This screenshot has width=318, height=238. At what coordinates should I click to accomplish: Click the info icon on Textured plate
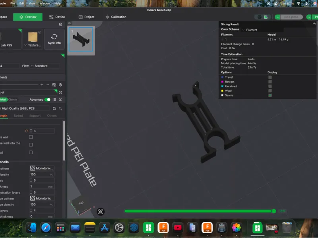40,32
